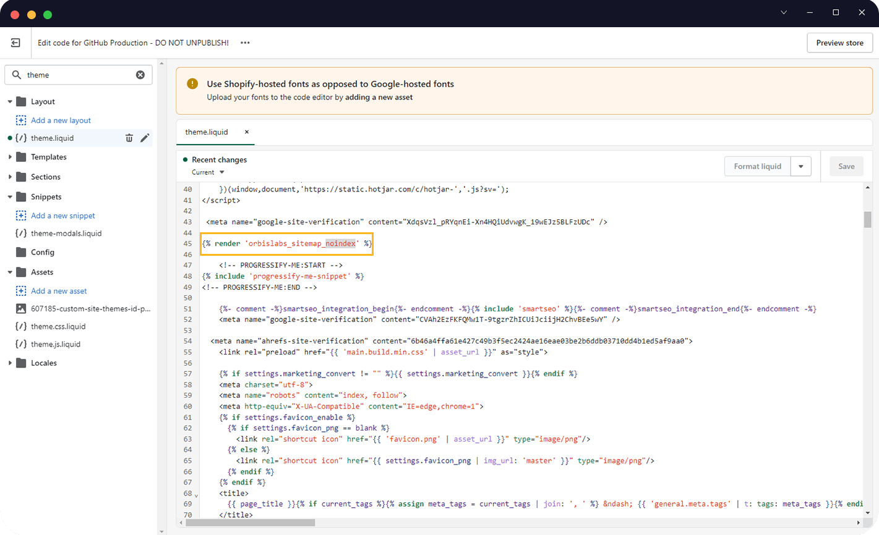Click the horizontal scroll-left arrow

[181, 523]
